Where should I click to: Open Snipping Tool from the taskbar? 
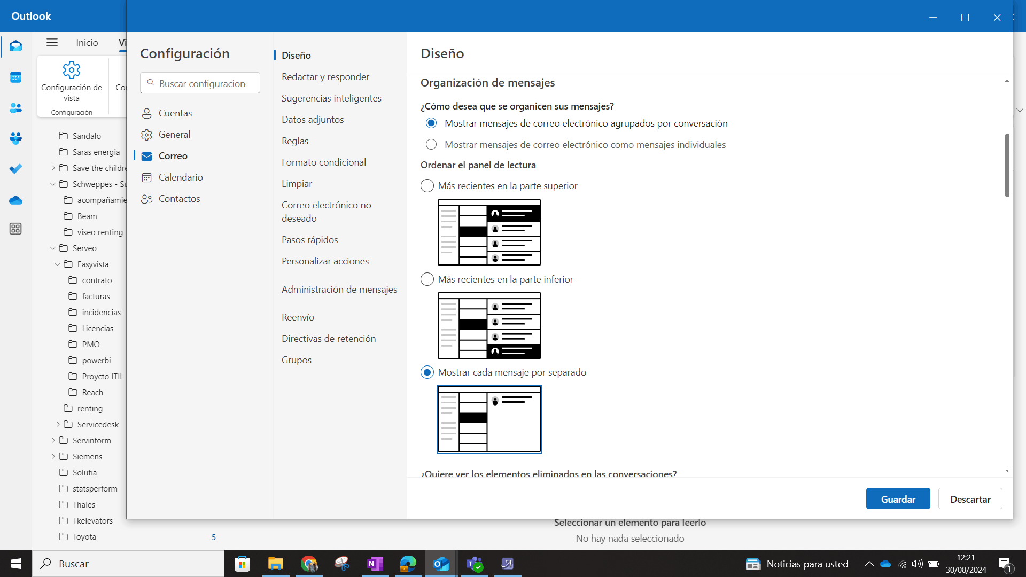[x=341, y=564]
